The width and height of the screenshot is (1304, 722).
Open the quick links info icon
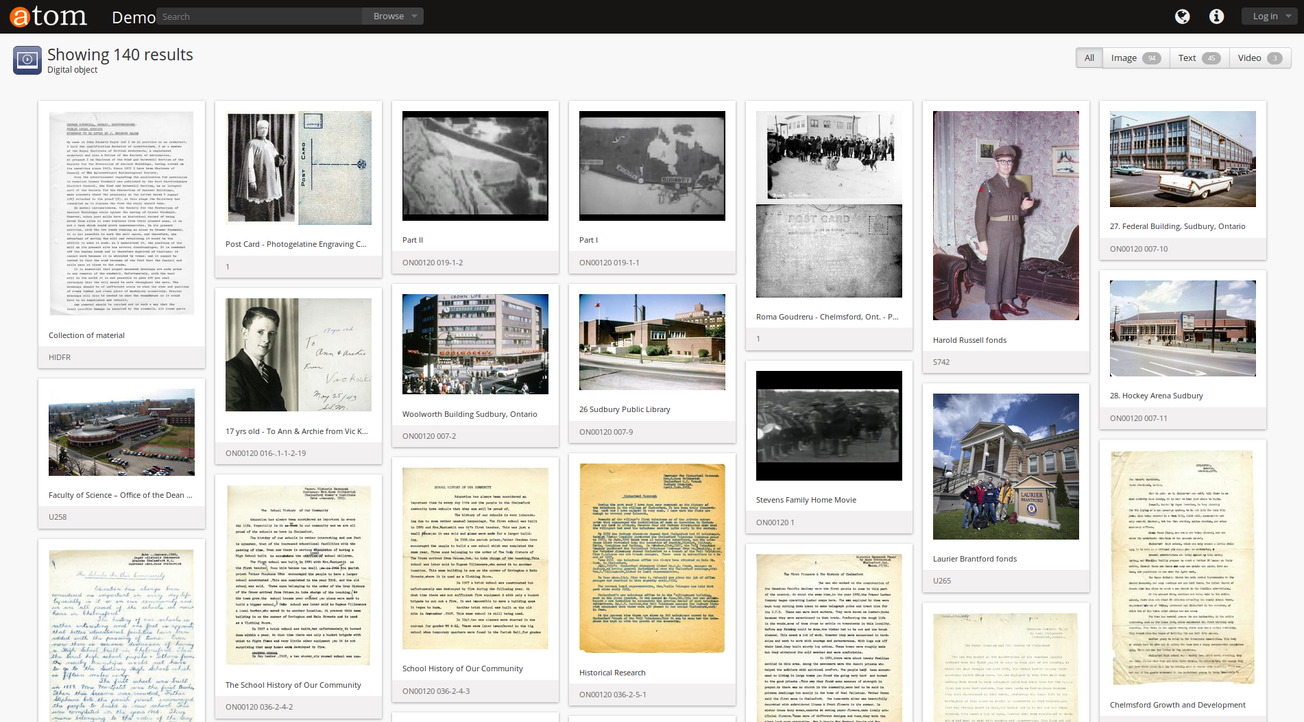tap(1216, 16)
